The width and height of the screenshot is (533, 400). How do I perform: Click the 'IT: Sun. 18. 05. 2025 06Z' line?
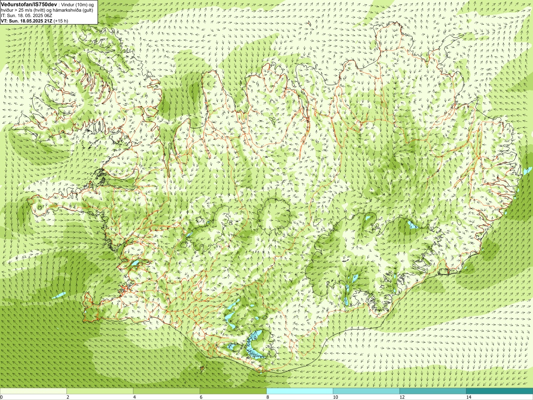click(x=26, y=15)
